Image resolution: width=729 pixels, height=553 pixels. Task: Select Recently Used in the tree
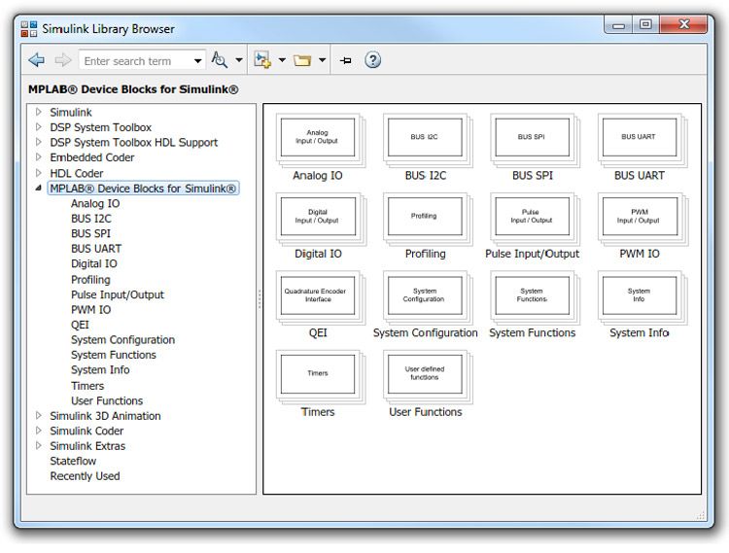(85, 476)
